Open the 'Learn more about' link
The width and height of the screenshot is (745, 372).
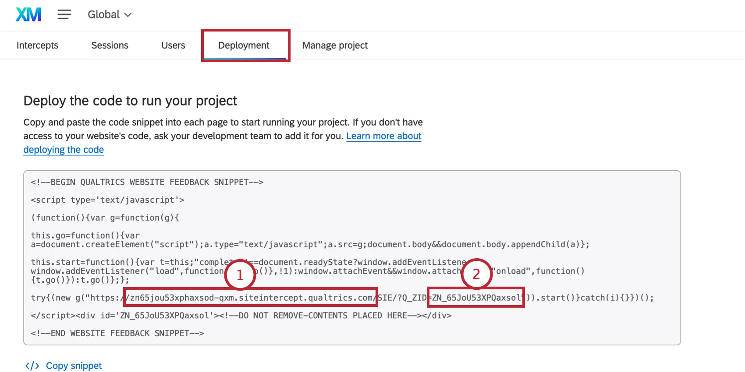pyautogui.click(x=384, y=136)
